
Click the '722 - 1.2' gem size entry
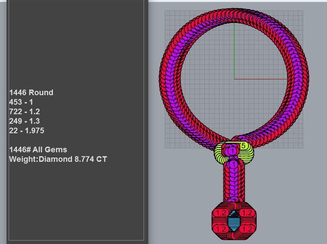point(24,112)
